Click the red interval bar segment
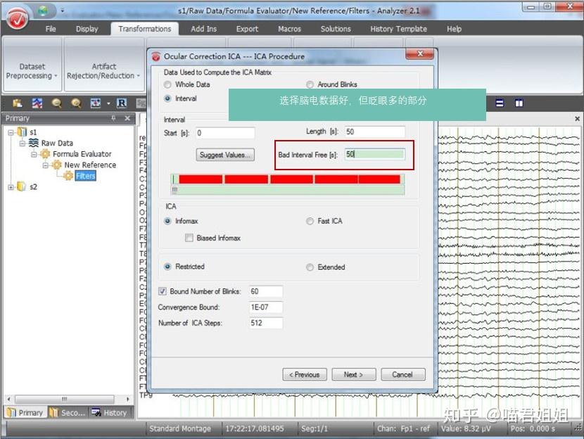The height and width of the screenshot is (439, 584). tap(289, 179)
